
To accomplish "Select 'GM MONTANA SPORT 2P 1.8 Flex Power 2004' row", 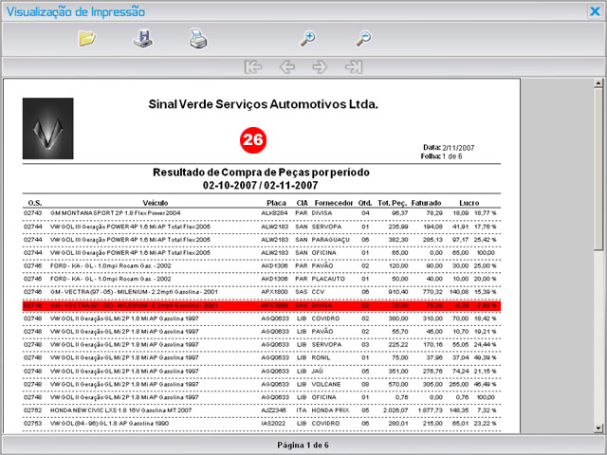I will pos(262,213).
